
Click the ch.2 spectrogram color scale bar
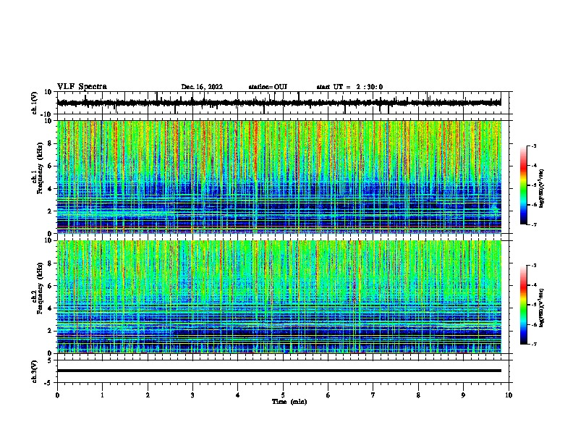523,305
